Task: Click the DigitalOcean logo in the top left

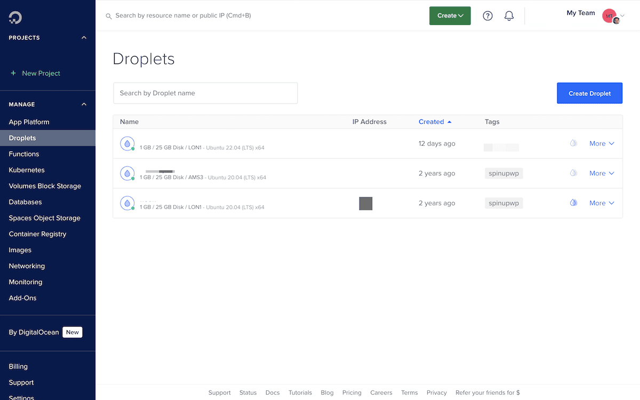Action: click(x=14, y=17)
